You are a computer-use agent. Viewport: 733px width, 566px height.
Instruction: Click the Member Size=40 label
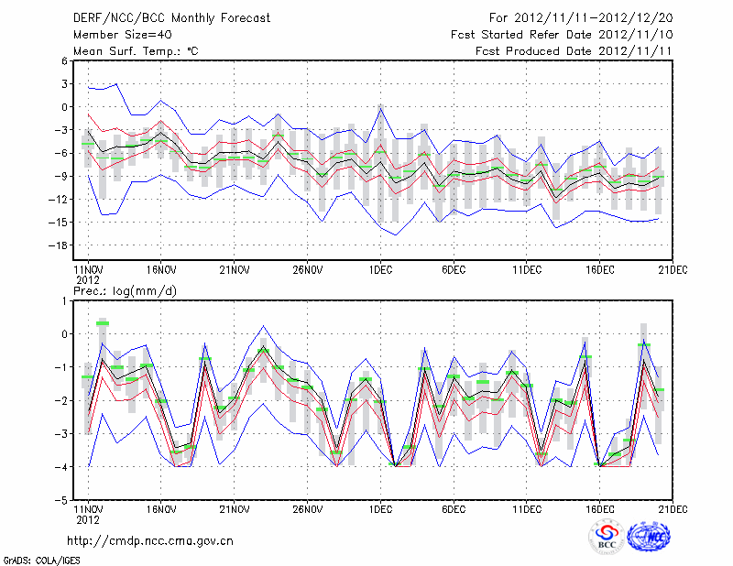point(122,34)
